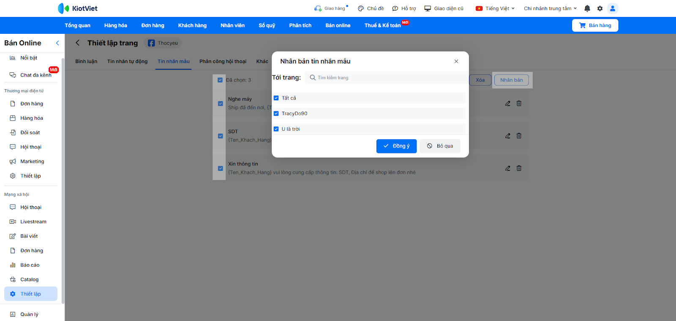The width and height of the screenshot is (676, 321).
Task: Open Chat đa kênh
Action: [31, 75]
